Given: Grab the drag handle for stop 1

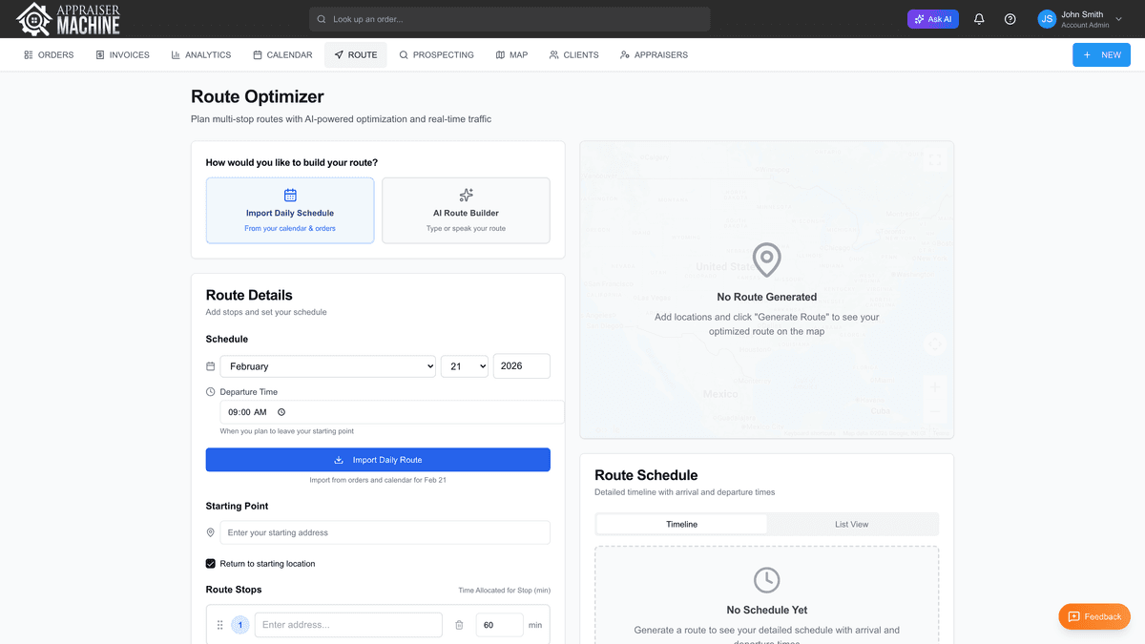Looking at the screenshot, I should pos(220,625).
